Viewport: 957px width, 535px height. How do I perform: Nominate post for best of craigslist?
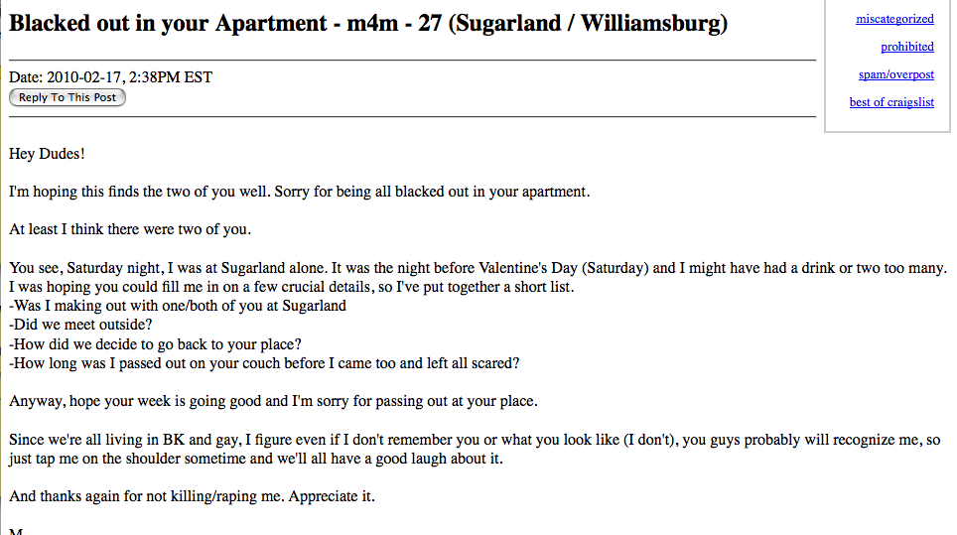click(x=891, y=102)
